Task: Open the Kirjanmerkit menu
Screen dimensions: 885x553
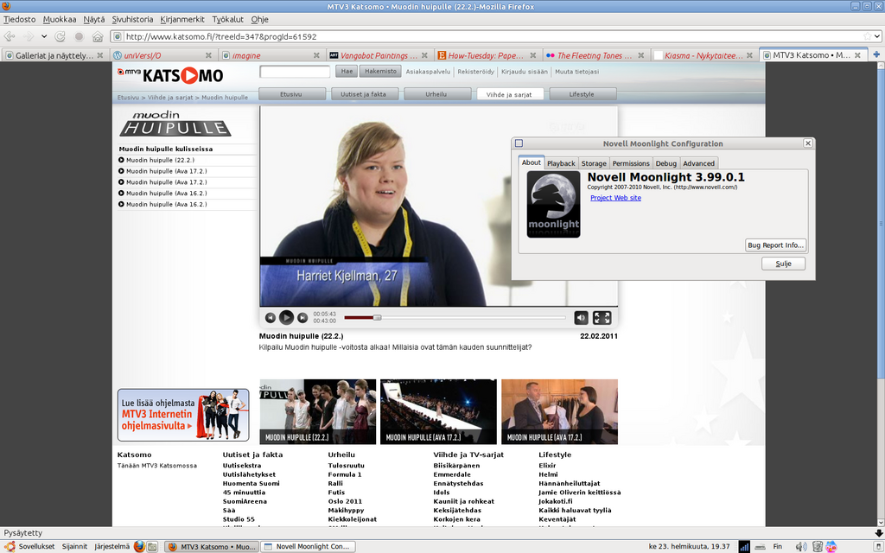Action: [x=182, y=19]
